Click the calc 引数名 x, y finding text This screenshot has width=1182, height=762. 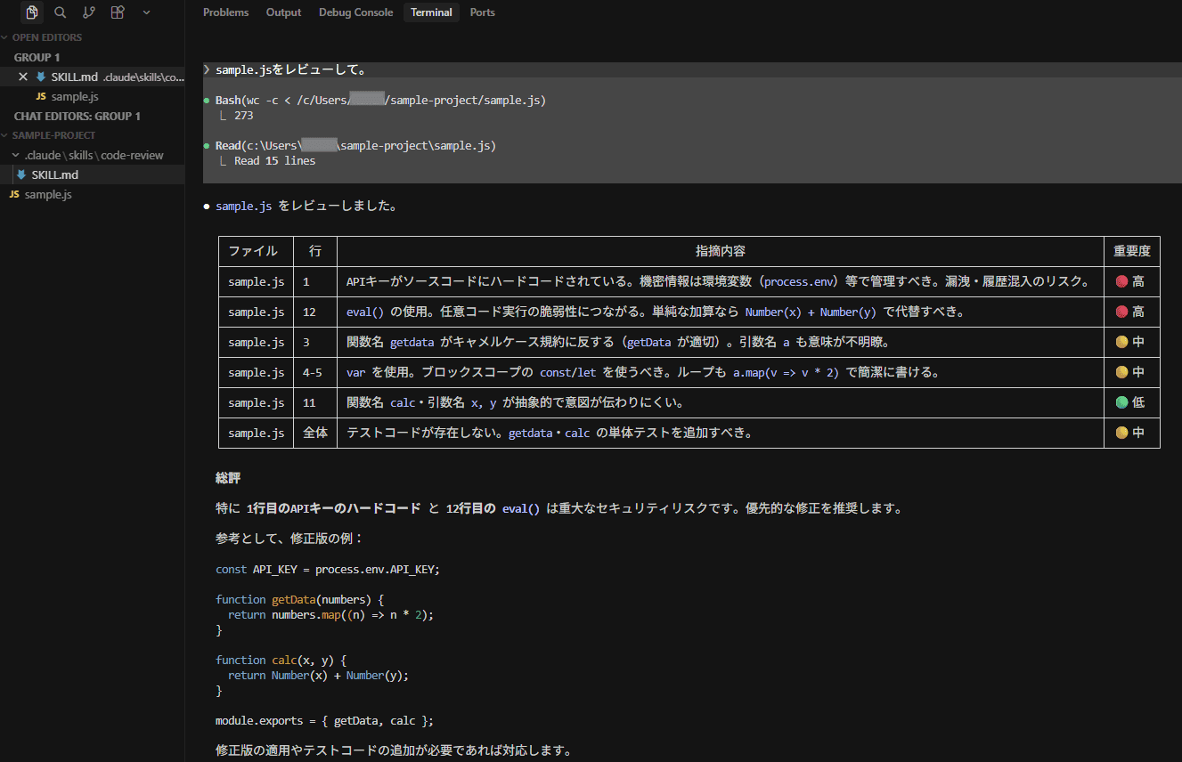(x=515, y=402)
